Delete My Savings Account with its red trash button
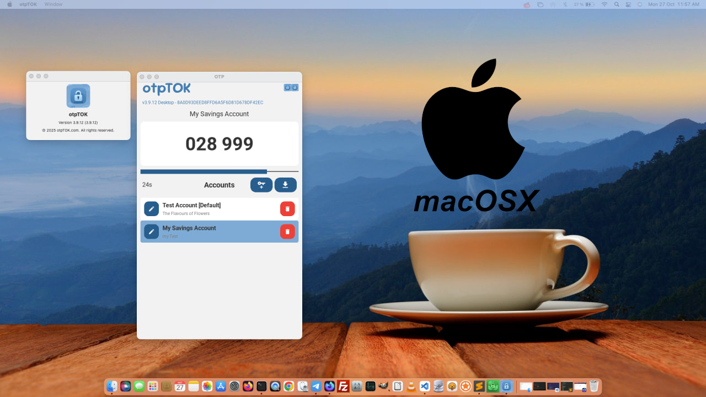The height and width of the screenshot is (397, 706). click(287, 231)
